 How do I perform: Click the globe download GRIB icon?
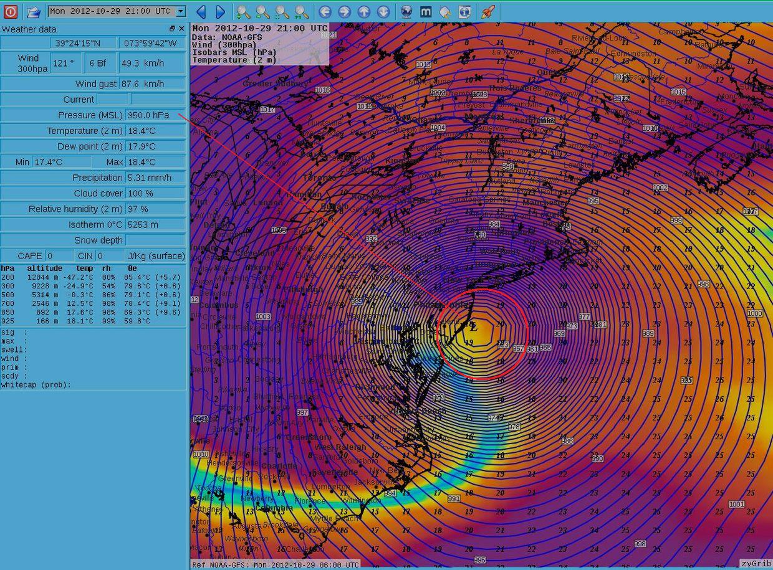tap(406, 11)
